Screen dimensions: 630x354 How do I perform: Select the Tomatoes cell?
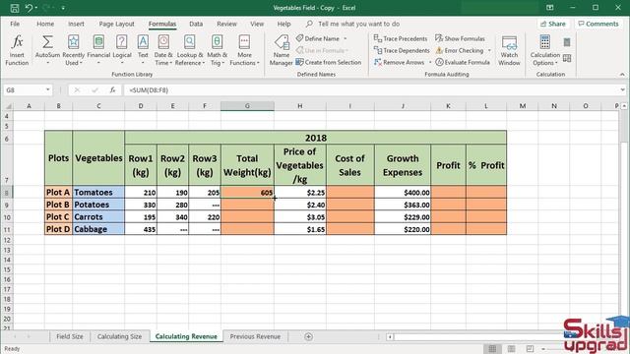coord(98,193)
